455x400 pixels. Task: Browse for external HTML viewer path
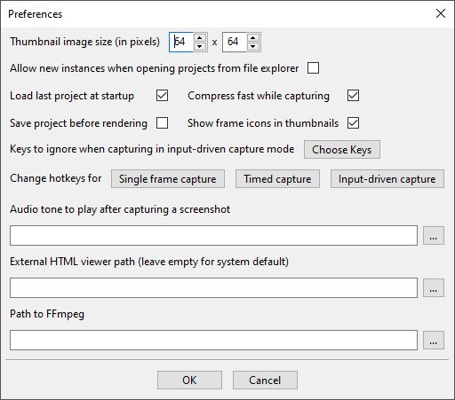(434, 287)
